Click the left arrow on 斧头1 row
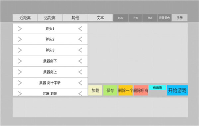 [80, 29]
